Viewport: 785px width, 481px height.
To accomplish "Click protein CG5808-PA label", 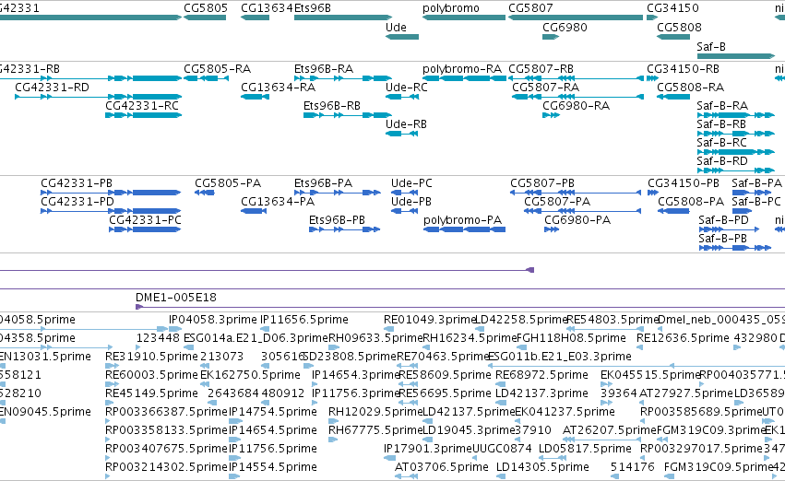I will click(691, 202).
